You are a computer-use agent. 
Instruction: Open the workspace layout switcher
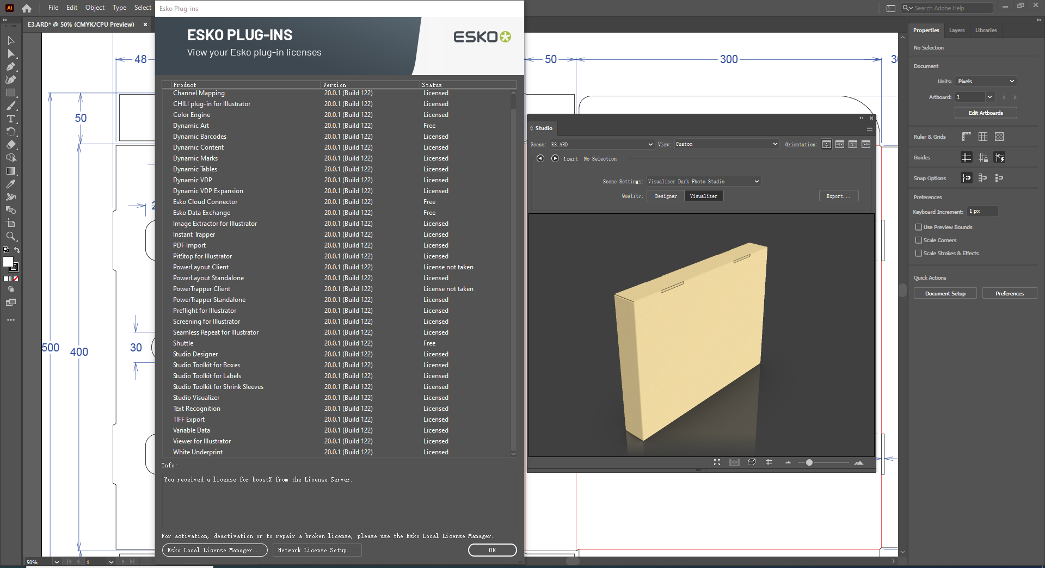(x=891, y=8)
